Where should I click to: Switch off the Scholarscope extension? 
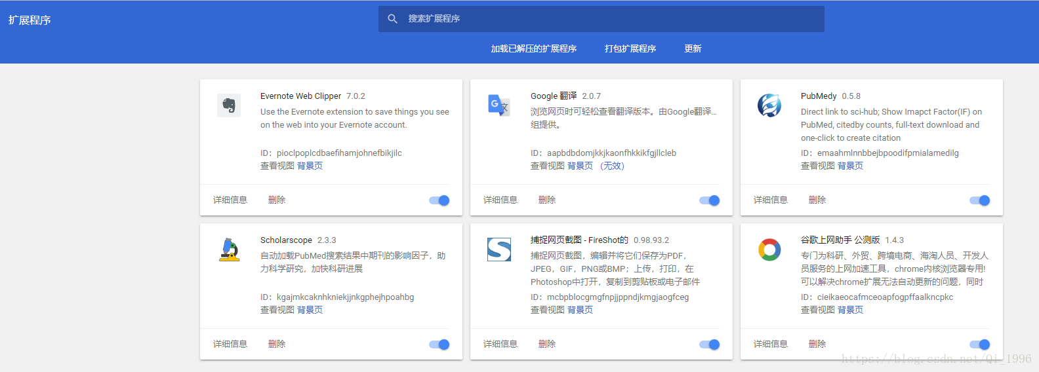point(439,344)
